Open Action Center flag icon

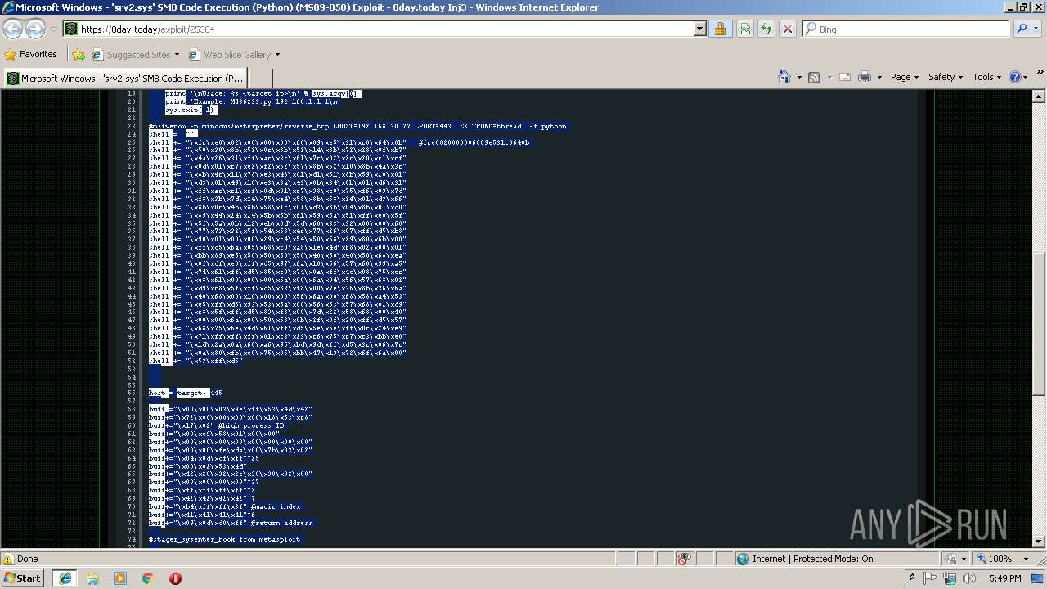click(931, 578)
